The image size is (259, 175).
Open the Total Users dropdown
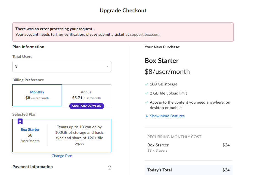[x=62, y=66]
